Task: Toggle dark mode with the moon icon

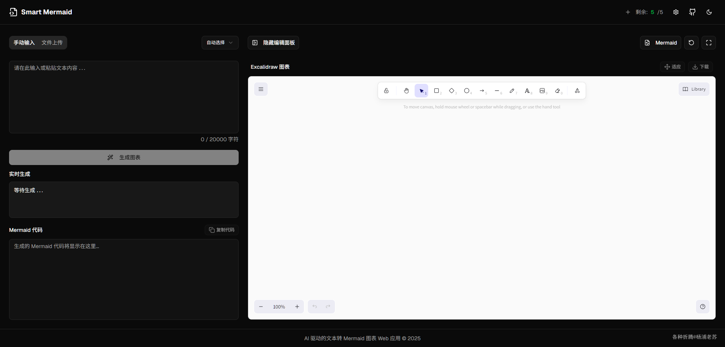Action: tap(709, 12)
